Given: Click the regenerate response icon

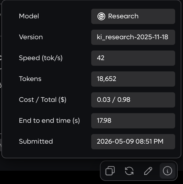Looking at the screenshot, I should [129, 171].
